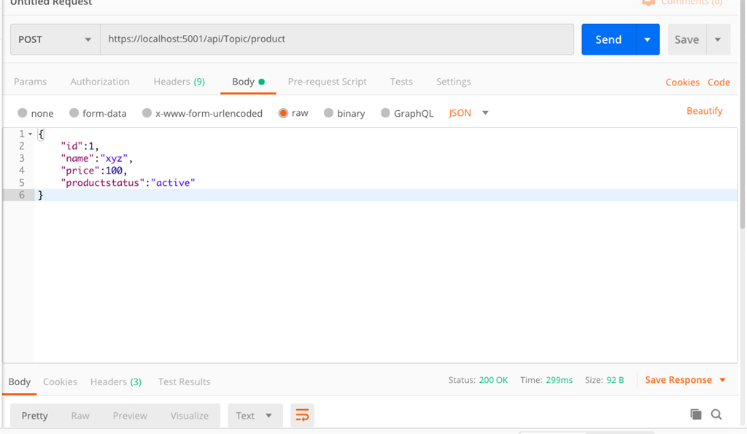The height and width of the screenshot is (434, 747).
Task: Beautify the JSON request body
Action: pyautogui.click(x=705, y=111)
